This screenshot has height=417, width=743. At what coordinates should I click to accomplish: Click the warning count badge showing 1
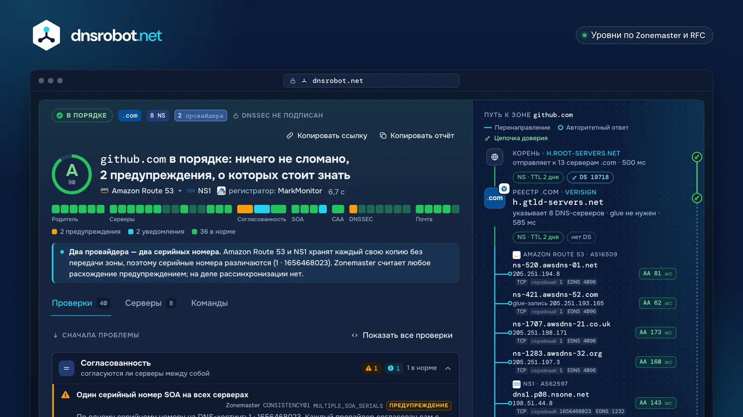click(x=371, y=368)
